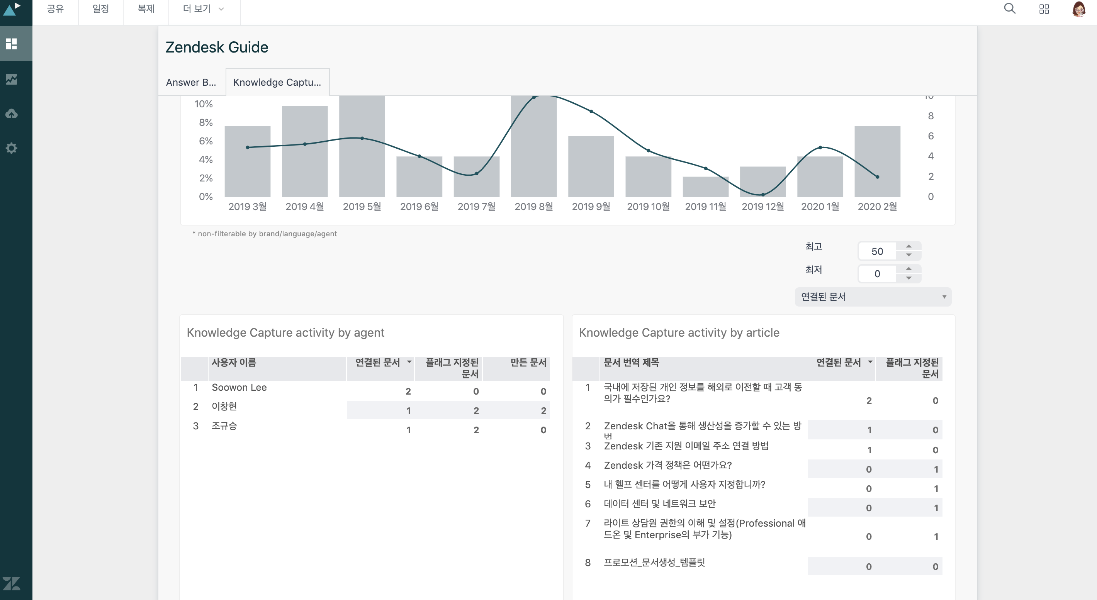Click Knowledge Capture activity by agent title

pos(285,333)
